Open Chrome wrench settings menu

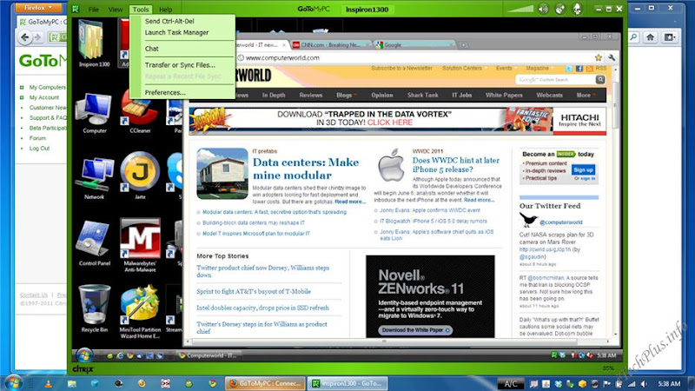(612, 57)
